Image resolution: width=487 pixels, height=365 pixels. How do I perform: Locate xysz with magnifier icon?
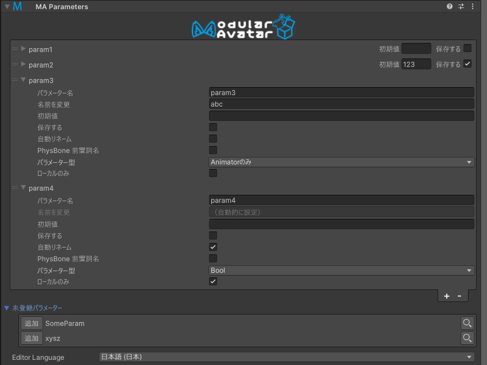467,338
